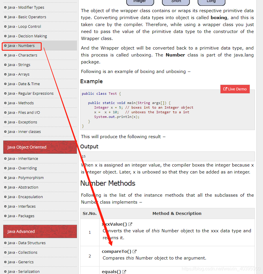Open Java - Basic Operators tutorial
This screenshot has height=274, width=263.
(27, 17)
